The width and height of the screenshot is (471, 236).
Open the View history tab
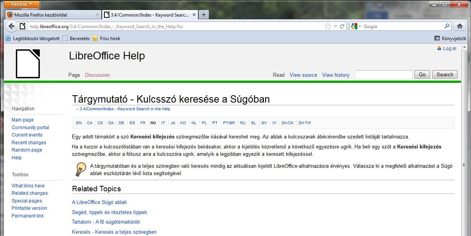(x=336, y=75)
